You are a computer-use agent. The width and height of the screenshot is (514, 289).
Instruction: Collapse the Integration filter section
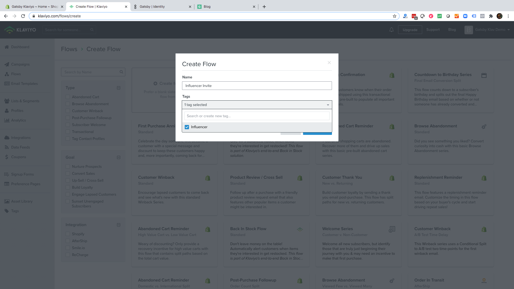(119, 225)
